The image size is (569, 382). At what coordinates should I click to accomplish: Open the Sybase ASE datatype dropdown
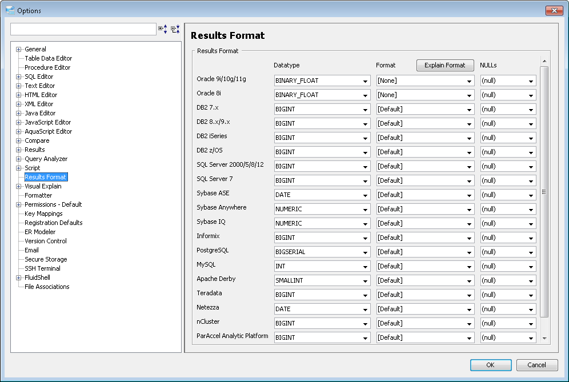(x=322, y=195)
